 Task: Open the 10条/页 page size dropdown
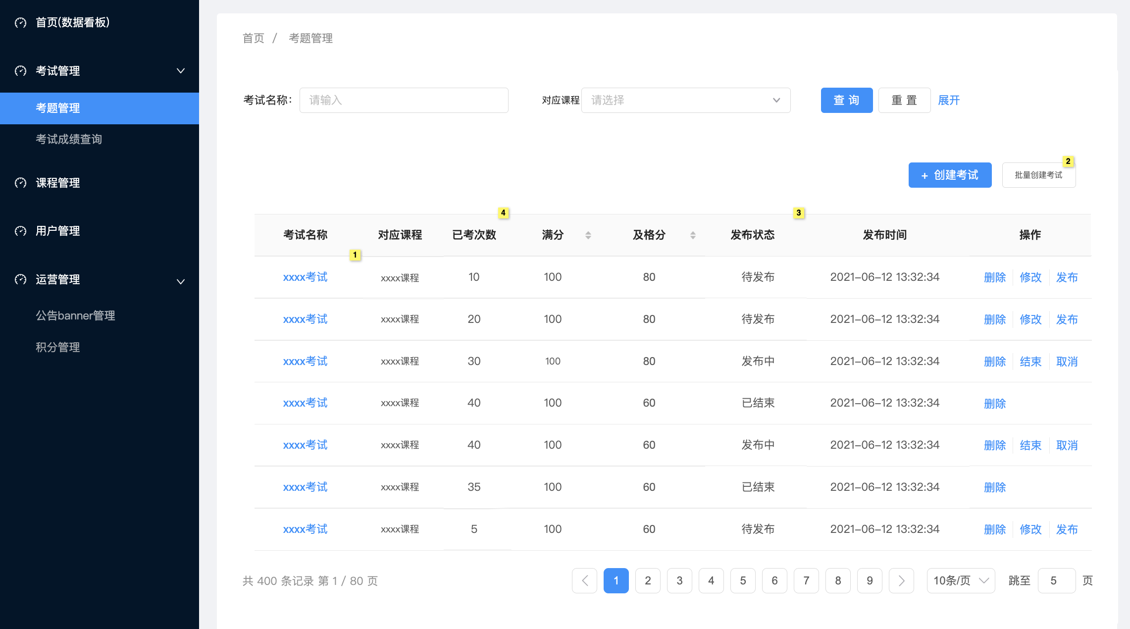coord(961,580)
